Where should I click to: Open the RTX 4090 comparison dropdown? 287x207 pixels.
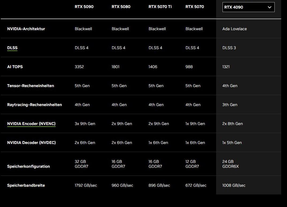point(248,7)
